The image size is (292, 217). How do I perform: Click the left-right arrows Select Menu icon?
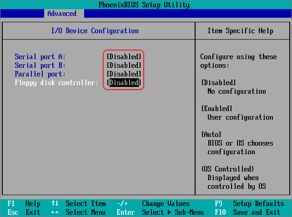click(55, 212)
